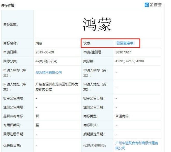Click label 国际注册日期:

click(14, 134)
